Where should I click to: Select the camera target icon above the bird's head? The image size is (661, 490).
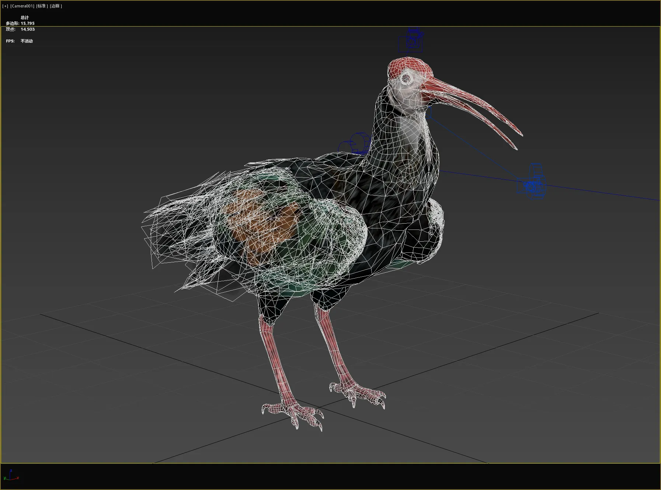[x=412, y=41]
